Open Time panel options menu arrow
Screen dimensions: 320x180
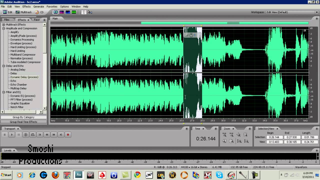(x=216, y=128)
